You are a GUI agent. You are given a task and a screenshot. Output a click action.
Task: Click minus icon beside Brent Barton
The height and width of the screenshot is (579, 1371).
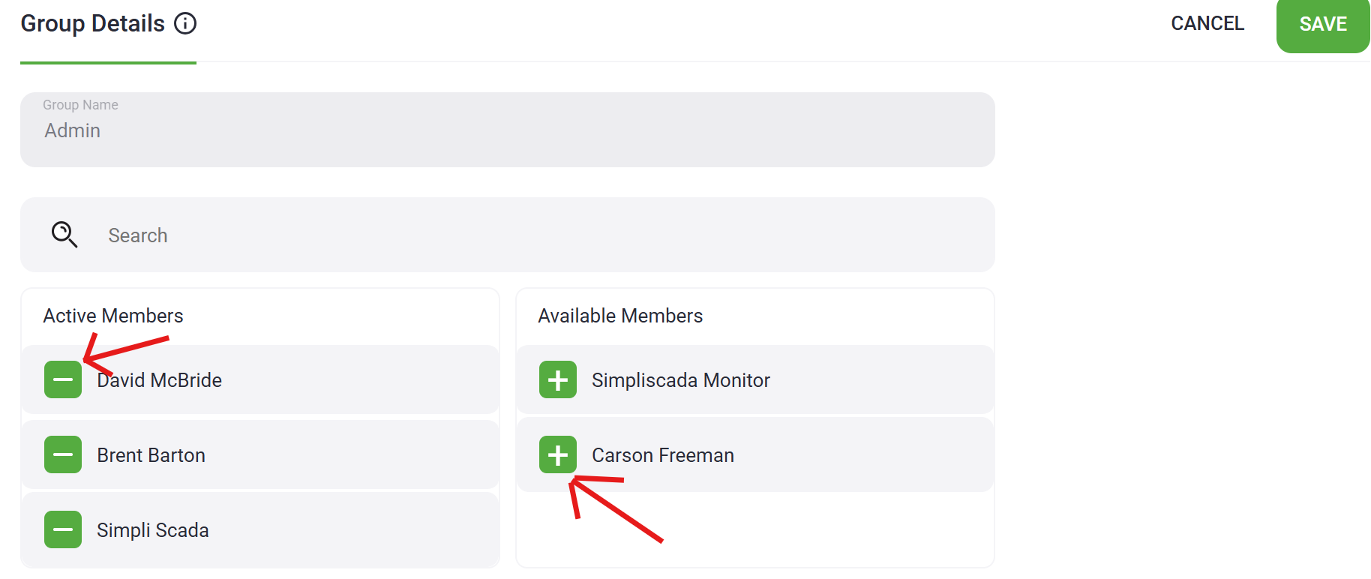[x=63, y=454]
